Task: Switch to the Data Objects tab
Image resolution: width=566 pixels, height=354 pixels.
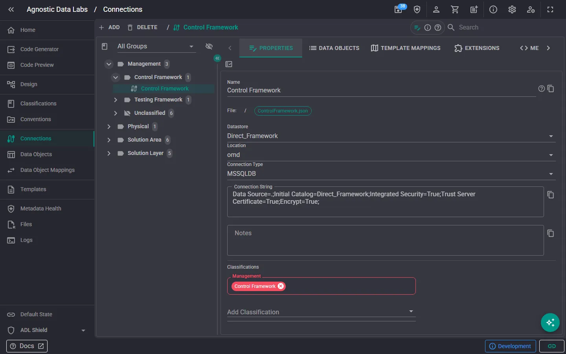Action: 334,48
